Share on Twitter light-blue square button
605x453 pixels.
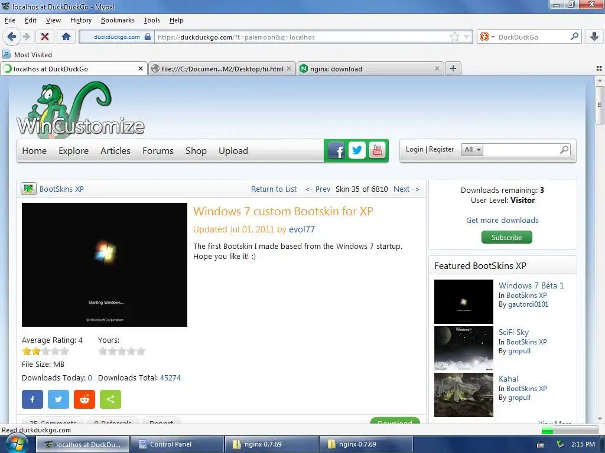pyautogui.click(x=58, y=399)
